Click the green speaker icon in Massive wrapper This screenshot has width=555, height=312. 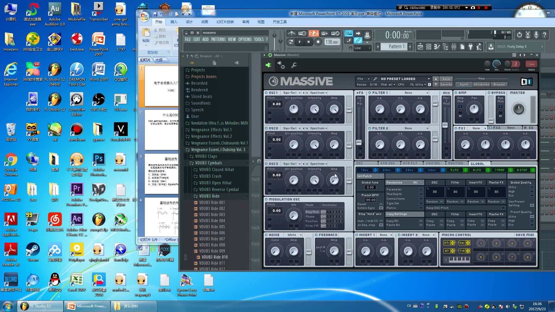click(268, 65)
